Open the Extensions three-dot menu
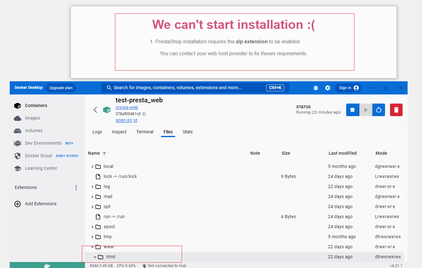 pos(76,188)
